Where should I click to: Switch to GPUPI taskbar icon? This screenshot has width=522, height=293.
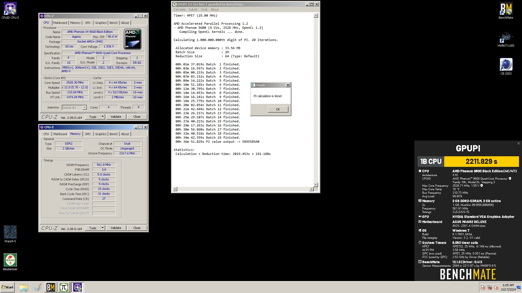pos(64,287)
